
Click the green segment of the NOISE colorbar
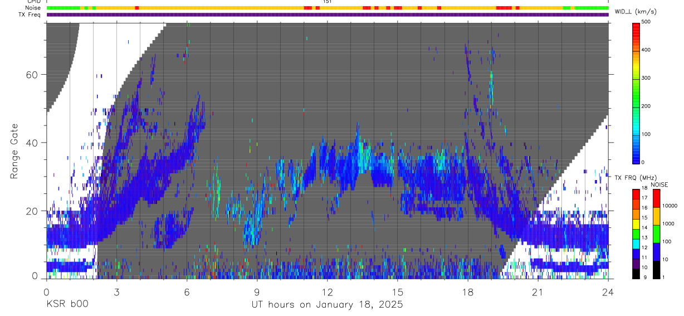coord(656,234)
